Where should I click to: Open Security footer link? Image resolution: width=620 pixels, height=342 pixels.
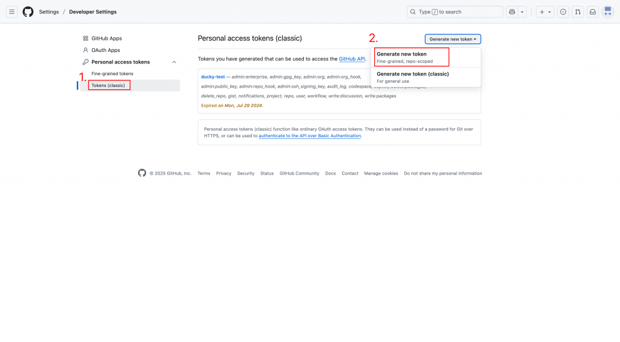(x=246, y=173)
